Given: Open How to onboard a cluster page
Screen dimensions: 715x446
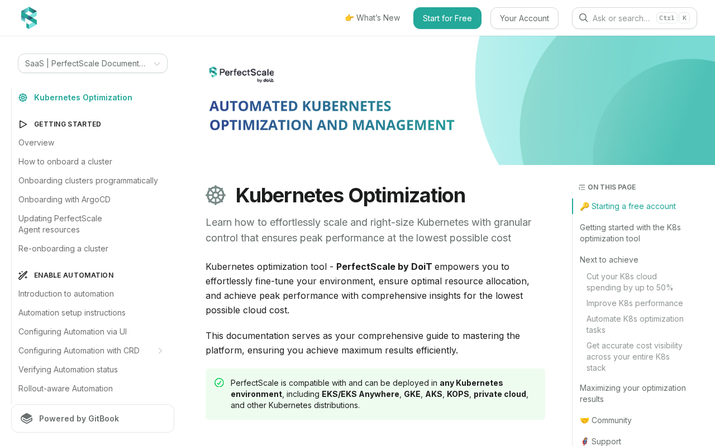Looking at the screenshot, I should pos(65,162).
